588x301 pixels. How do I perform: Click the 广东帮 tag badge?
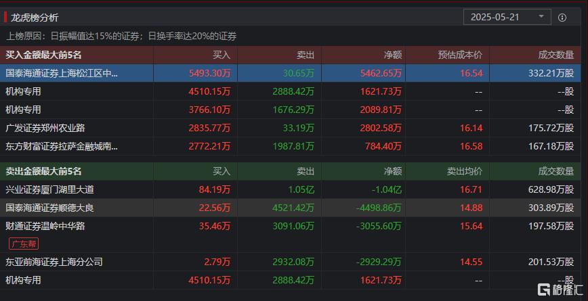pos(24,244)
